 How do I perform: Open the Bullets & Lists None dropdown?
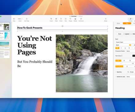point(130,77)
